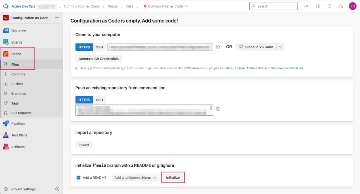Copy the push command text
The height and width of the screenshot is (194, 360).
click(x=218, y=109)
